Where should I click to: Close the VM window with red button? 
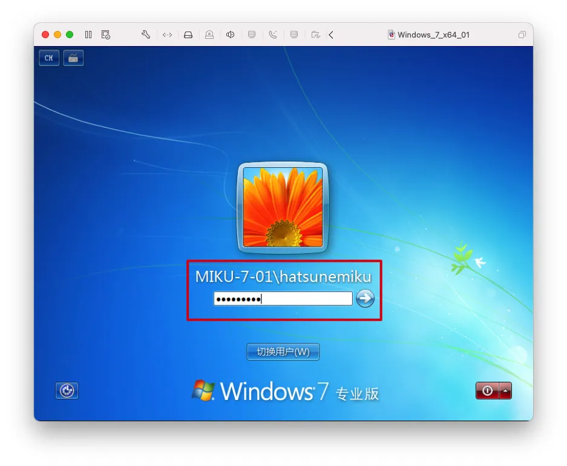45,35
